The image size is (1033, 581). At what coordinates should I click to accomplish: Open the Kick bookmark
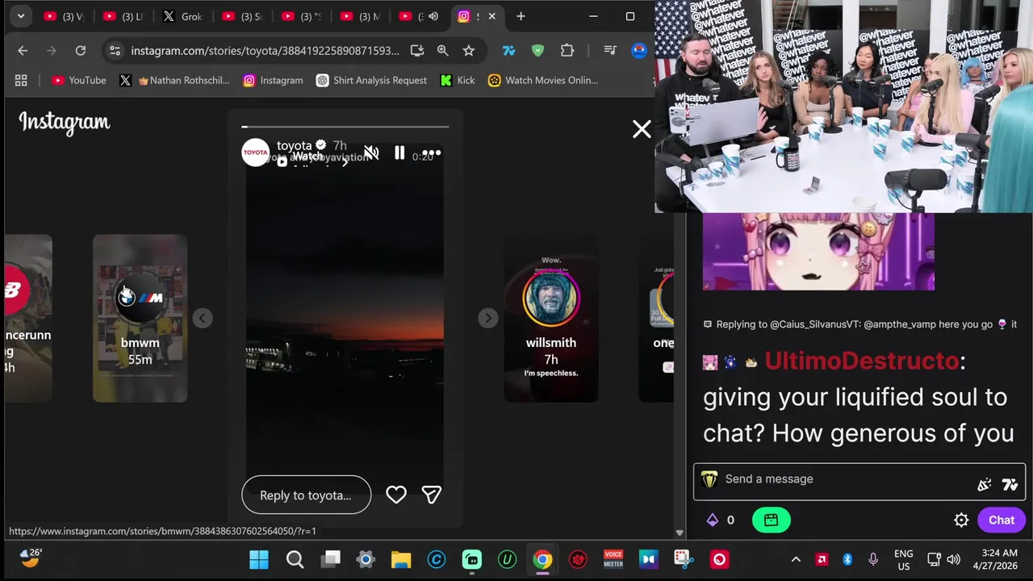click(458, 80)
